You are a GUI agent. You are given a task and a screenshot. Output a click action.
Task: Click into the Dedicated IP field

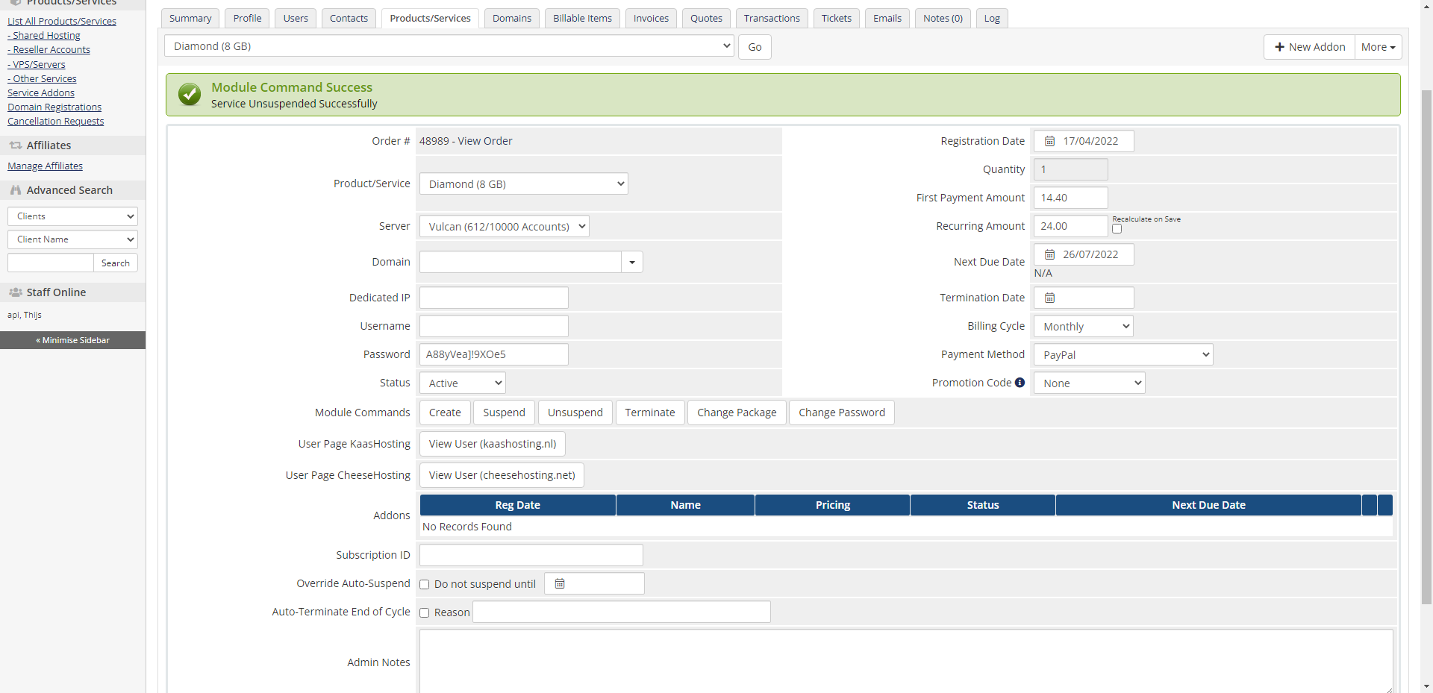pos(493,298)
